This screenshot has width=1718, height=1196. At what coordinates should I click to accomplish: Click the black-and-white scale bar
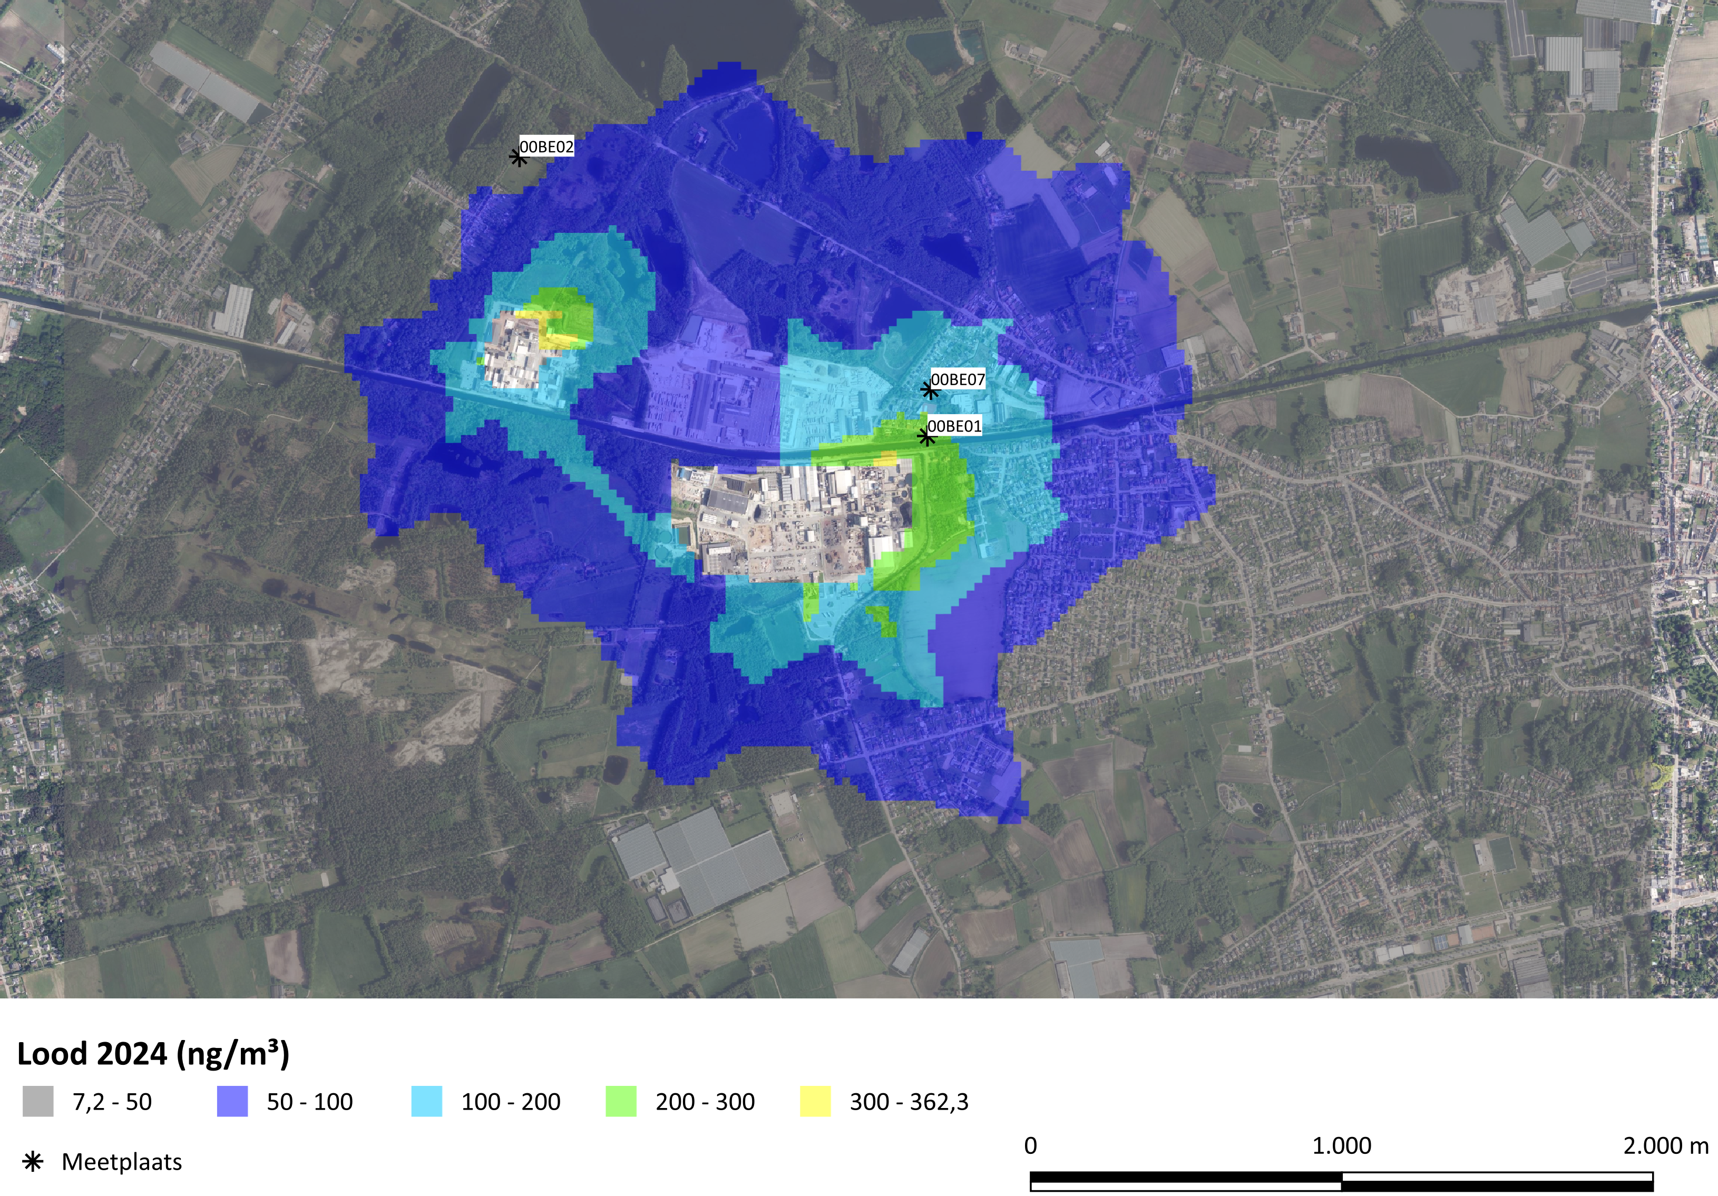(x=1342, y=1182)
